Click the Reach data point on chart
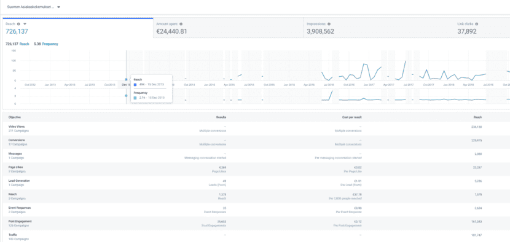Viewport: 510px width, 242px height. (x=126, y=79)
